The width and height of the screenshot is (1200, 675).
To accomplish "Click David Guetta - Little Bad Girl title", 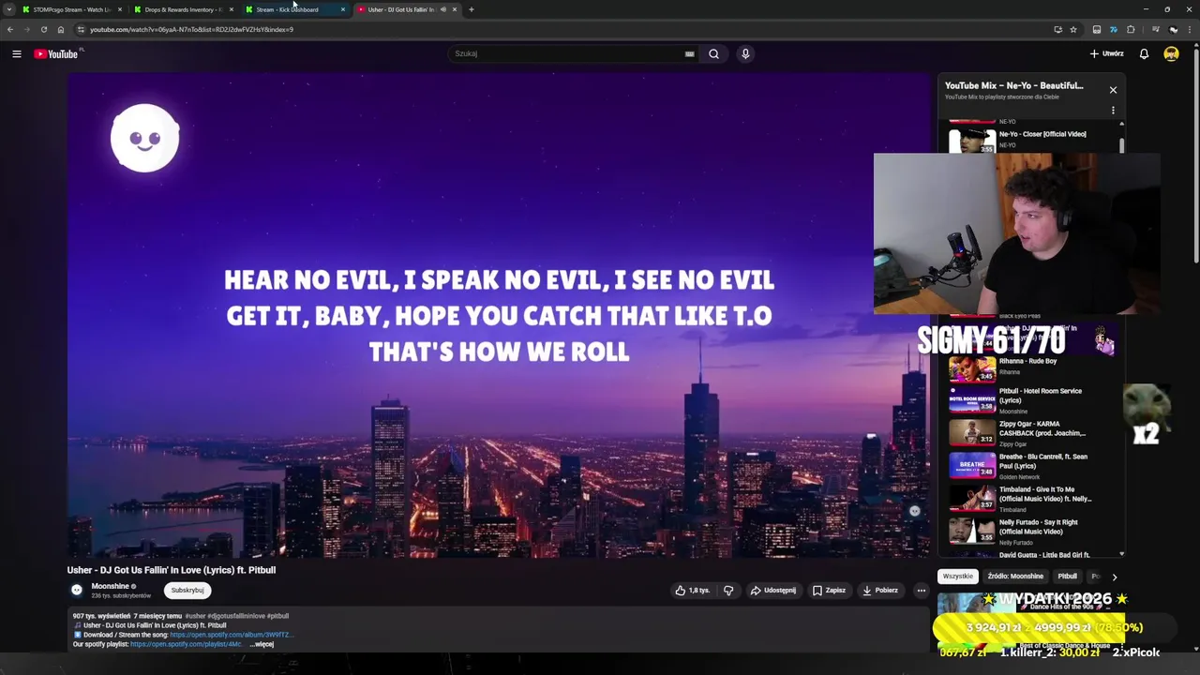I will pos(1044,555).
